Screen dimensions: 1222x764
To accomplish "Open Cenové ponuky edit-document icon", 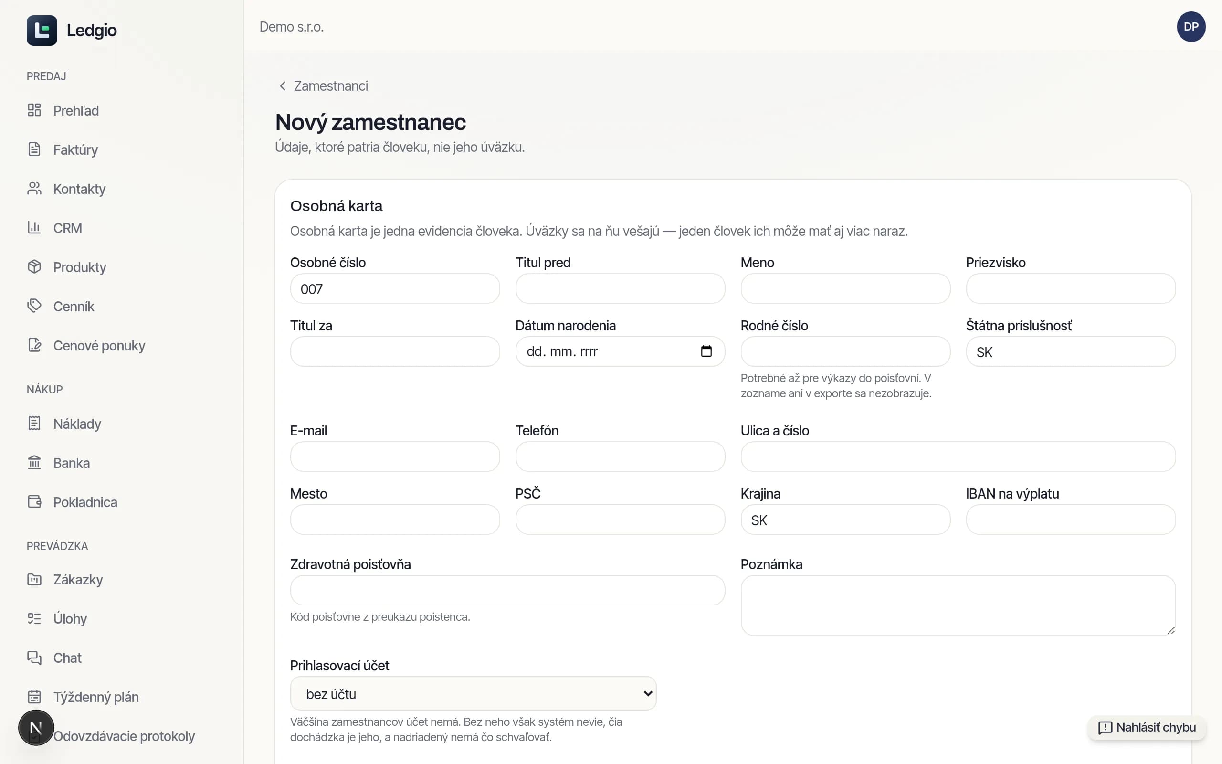I will pyautogui.click(x=34, y=345).
